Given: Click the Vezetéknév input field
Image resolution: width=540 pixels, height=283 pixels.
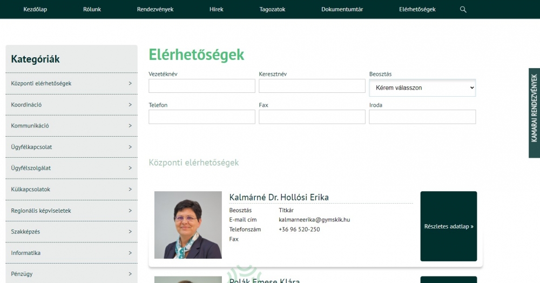Looking at the screenshot, I should 202,86.
